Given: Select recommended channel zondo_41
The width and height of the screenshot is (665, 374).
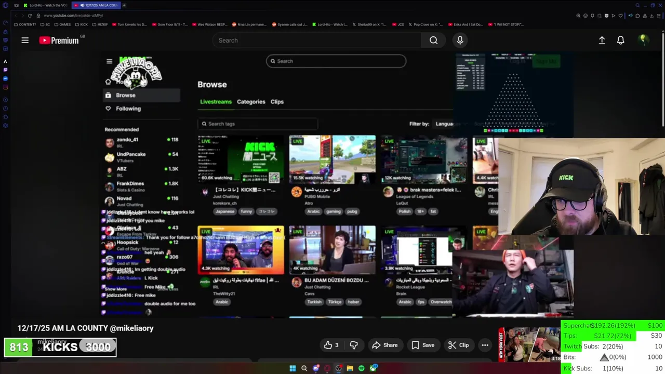Looking at the screenshot, I should pos(141,142).
